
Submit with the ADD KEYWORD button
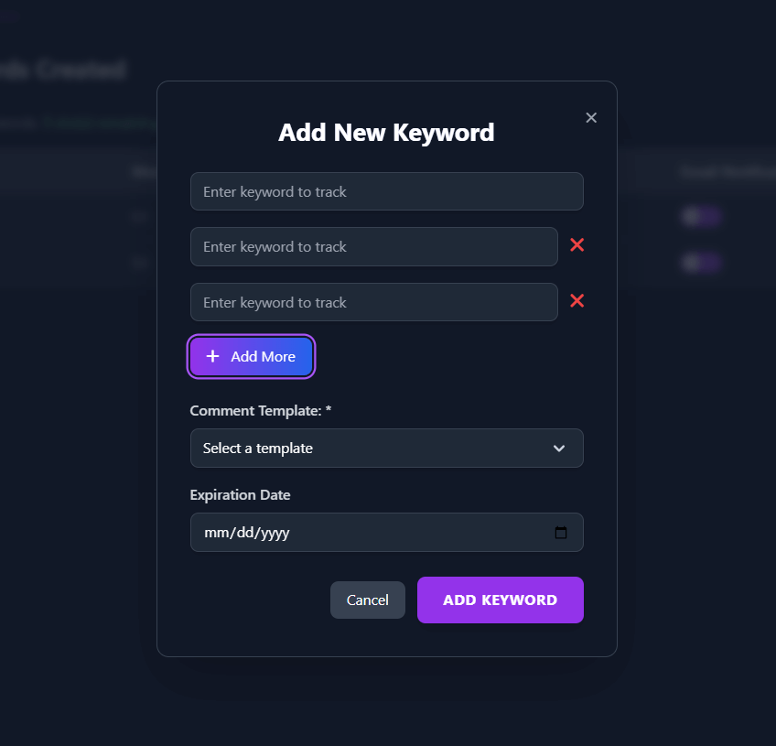(x=500, y=600)
